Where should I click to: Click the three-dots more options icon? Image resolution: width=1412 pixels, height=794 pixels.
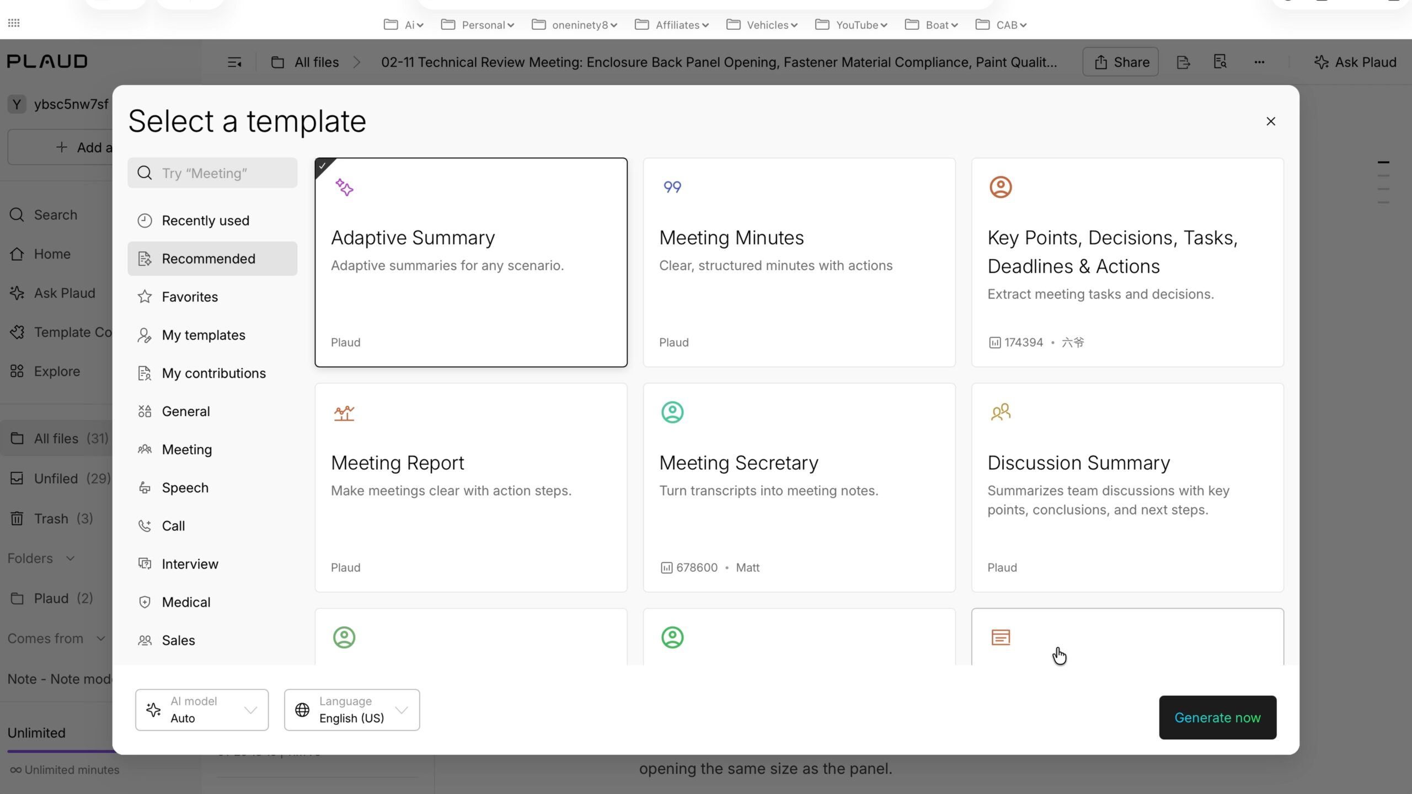1259,62
